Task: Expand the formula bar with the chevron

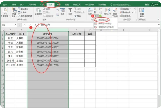Action: point(159,25)
